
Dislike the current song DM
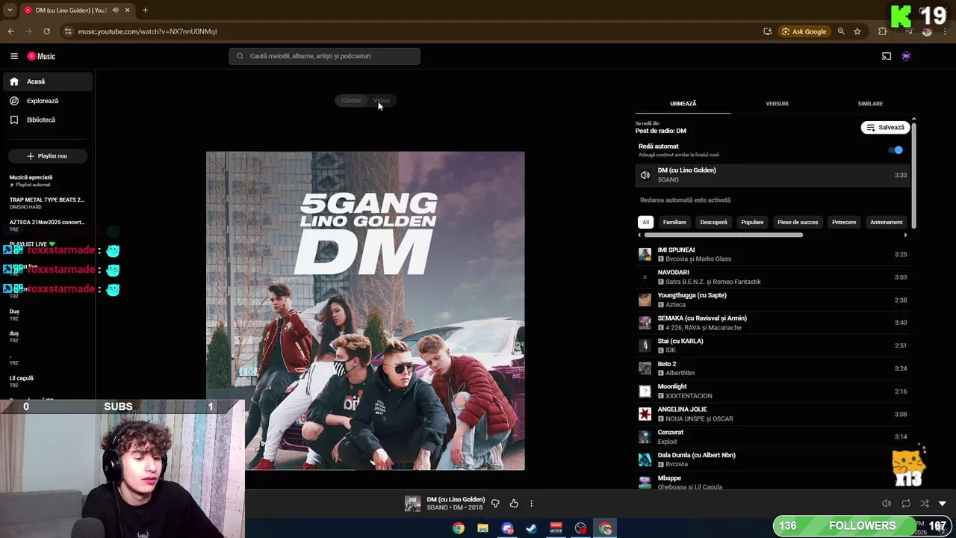494,504
